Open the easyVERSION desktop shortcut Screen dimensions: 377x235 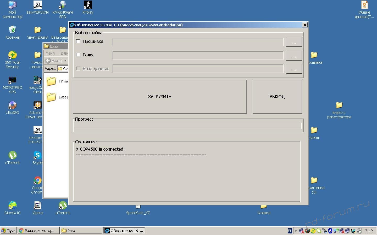tap(37, 5)
